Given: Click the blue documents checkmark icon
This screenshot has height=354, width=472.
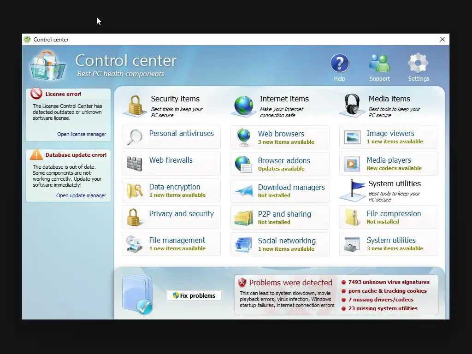Looking at the screenshot, I should (x=137, y=295).
